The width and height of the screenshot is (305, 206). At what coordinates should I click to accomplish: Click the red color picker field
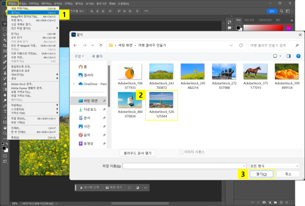263,28
